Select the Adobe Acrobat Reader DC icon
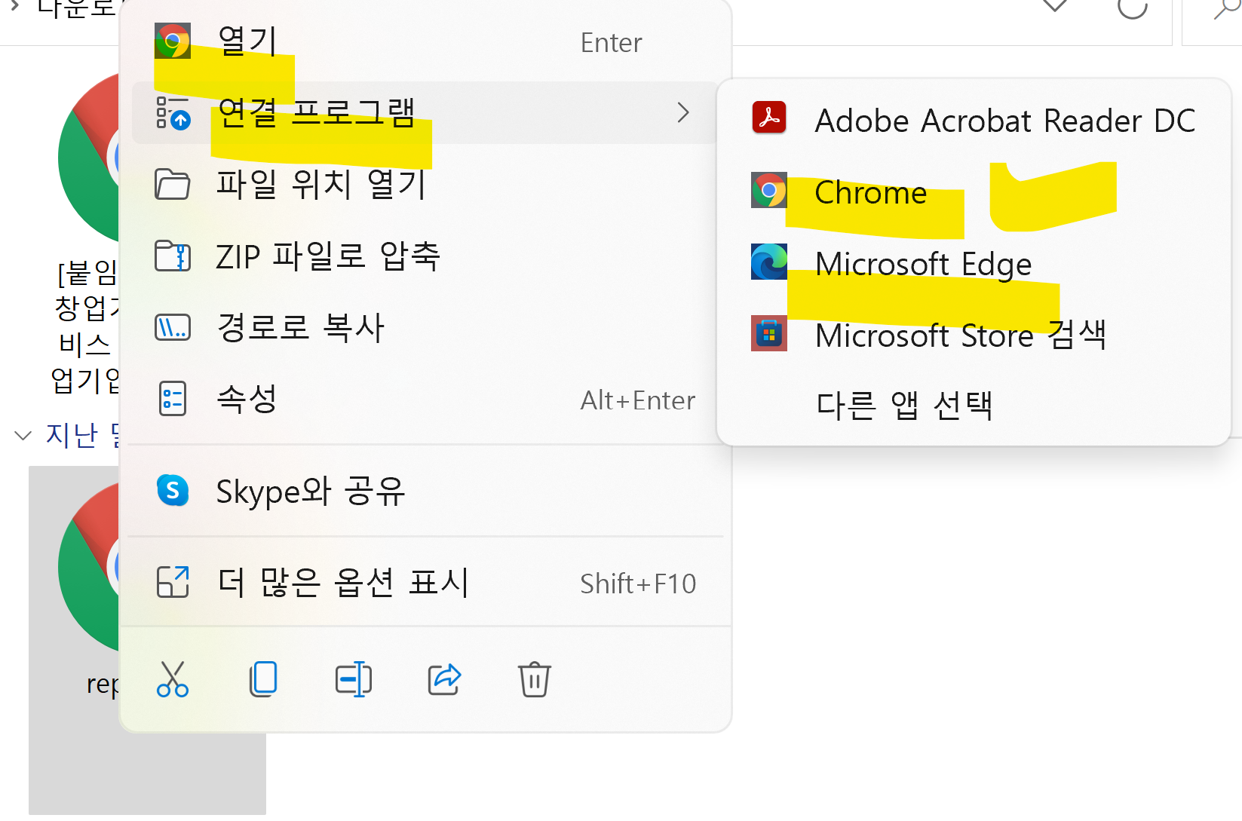 click(x=768, y=118)
